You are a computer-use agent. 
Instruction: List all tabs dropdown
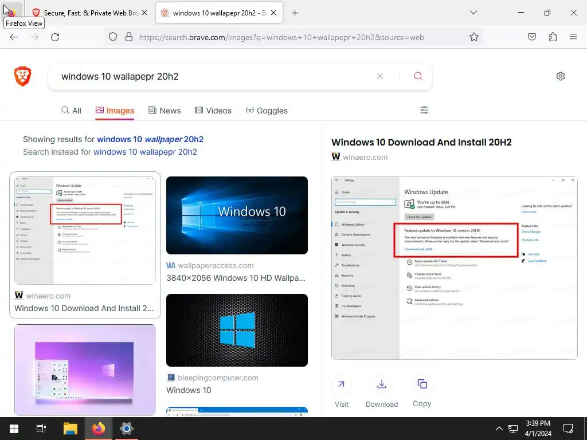tap(473, 13)
